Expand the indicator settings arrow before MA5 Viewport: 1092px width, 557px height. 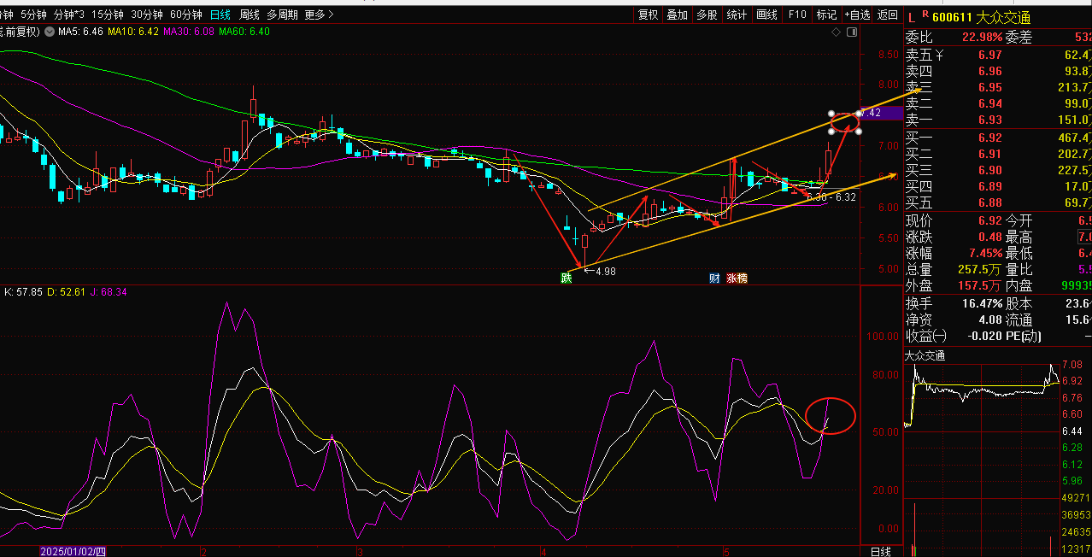(x=50, y=32)
